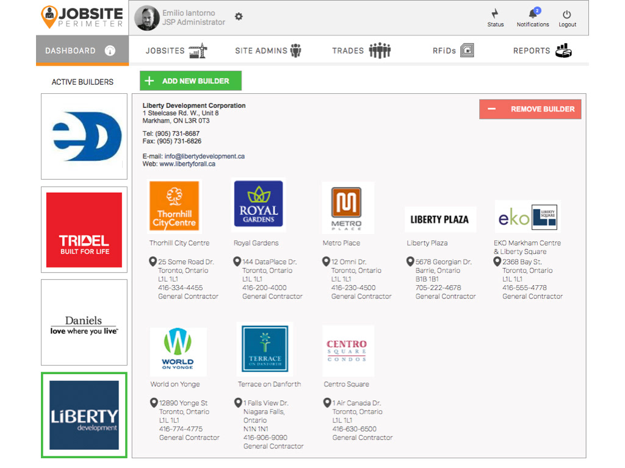Click the map pin for 5678 Georgian Dr.
625x468 pixels.
click(410, 261)
